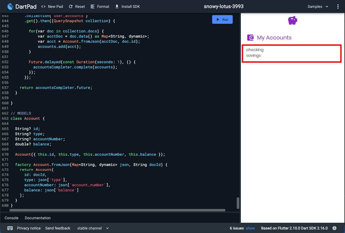The image size is (345, 233).
Task: Run the code with Run button
Action: point(222,19)
